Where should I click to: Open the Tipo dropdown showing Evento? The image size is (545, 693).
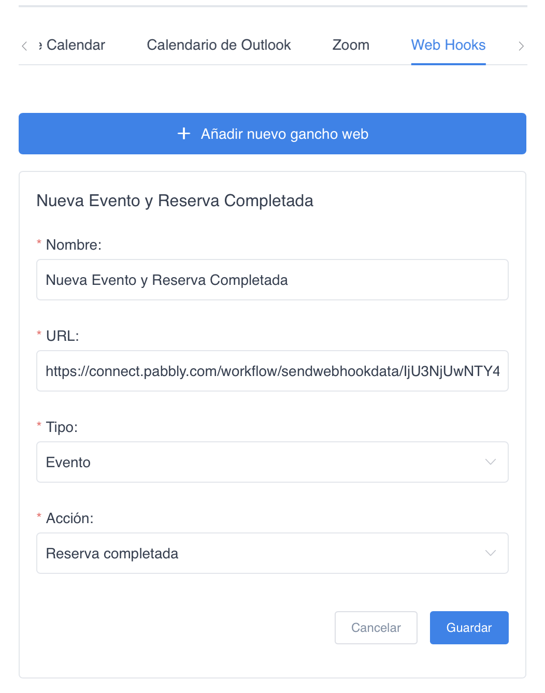(272, 462)
